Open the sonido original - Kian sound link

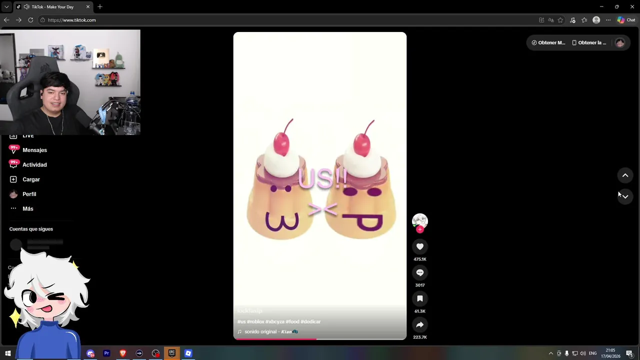267,331
